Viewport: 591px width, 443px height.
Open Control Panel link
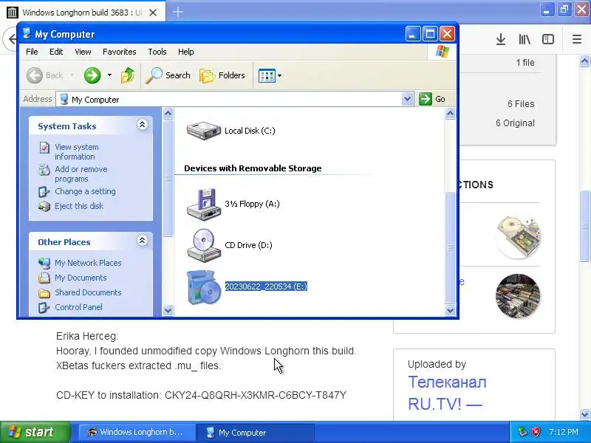(78, 307)
